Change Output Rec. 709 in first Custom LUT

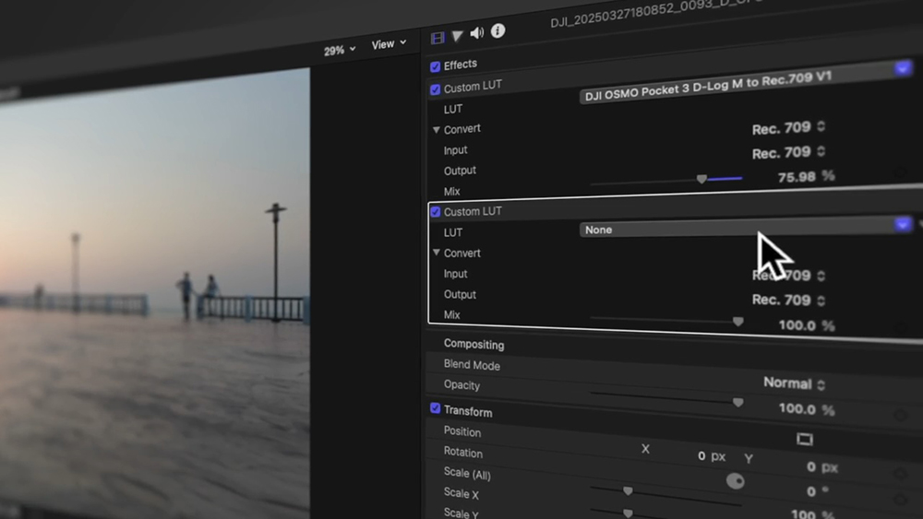(789, 153)
